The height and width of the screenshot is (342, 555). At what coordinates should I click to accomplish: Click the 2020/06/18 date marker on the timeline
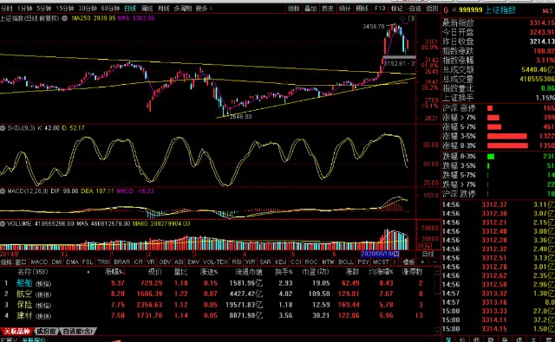(x=380, y=254)
